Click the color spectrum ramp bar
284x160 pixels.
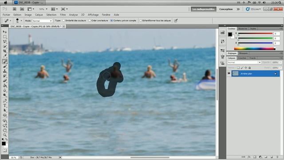point(255,48)
